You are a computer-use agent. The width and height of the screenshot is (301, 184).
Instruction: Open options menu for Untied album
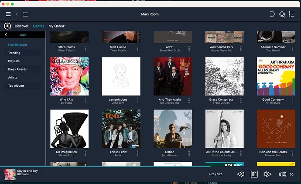189,153
